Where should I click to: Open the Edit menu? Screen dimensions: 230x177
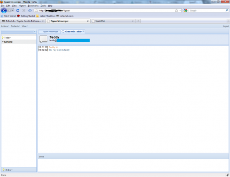point(8,6)
